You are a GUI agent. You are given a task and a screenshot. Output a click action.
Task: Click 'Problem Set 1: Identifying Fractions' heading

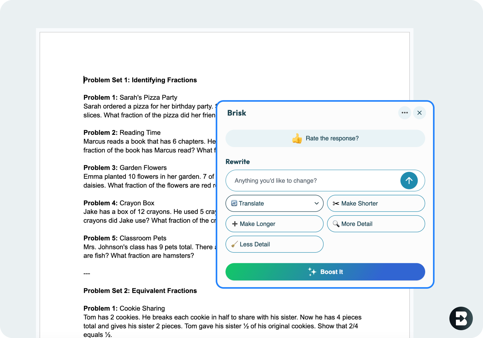(x=140, y=80)
